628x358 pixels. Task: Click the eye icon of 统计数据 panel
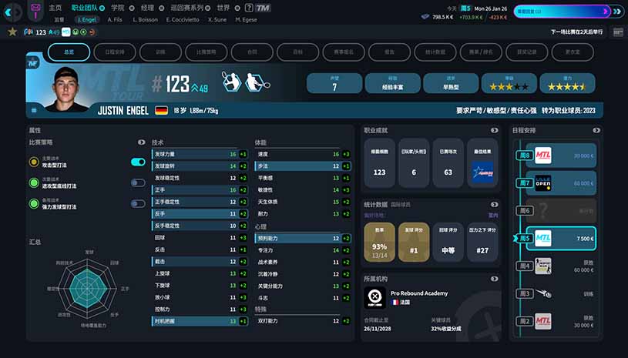[x=494, y=204]
